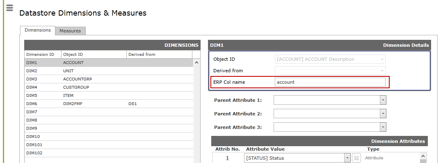Select the DIM102 row

(109, 153)
